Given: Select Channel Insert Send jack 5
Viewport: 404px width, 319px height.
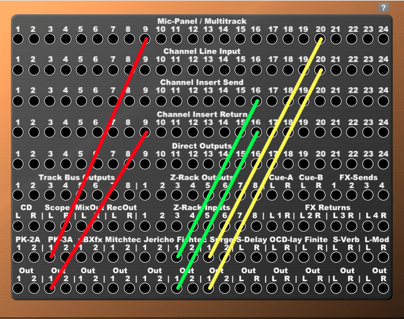Looking at the screenshot, I should coord(81,101).
